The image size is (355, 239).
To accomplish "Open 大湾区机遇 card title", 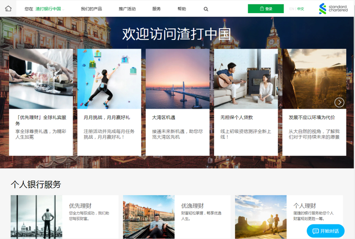I will click(x=163, y=117).
